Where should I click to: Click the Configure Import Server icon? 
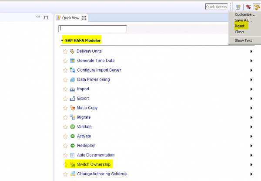[x=72, y=70]
